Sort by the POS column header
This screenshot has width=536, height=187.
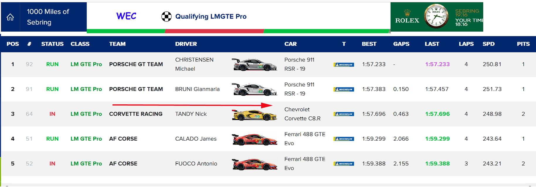(13, 44)
